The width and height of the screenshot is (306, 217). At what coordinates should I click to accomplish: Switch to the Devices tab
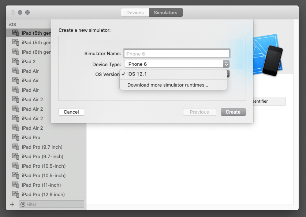click(135, 12)
